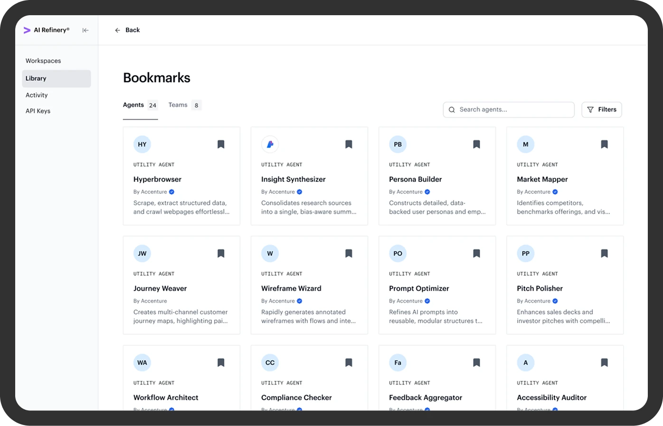Click the PO avatar on Prompt Optimizer
The width and height of the screenshot is (663, 426).
398,254
